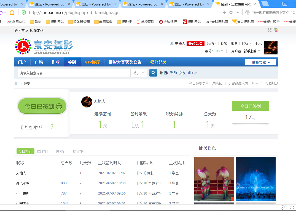Click hot search term 活动
Screen dimensions: 296x211
pyautogui.click(x=173, y=73)
